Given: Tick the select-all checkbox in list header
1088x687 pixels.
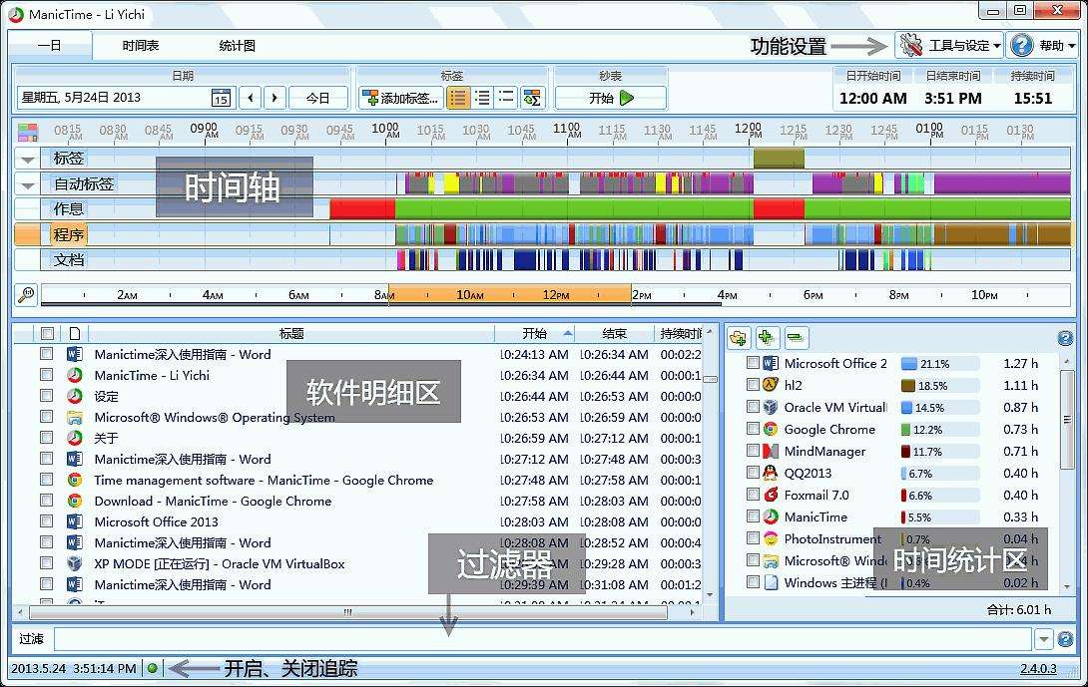Looking at the screenshot, I should [47, 333].
